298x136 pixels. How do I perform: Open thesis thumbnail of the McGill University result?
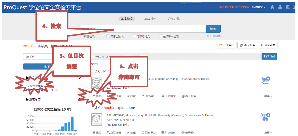pos(97,119)
